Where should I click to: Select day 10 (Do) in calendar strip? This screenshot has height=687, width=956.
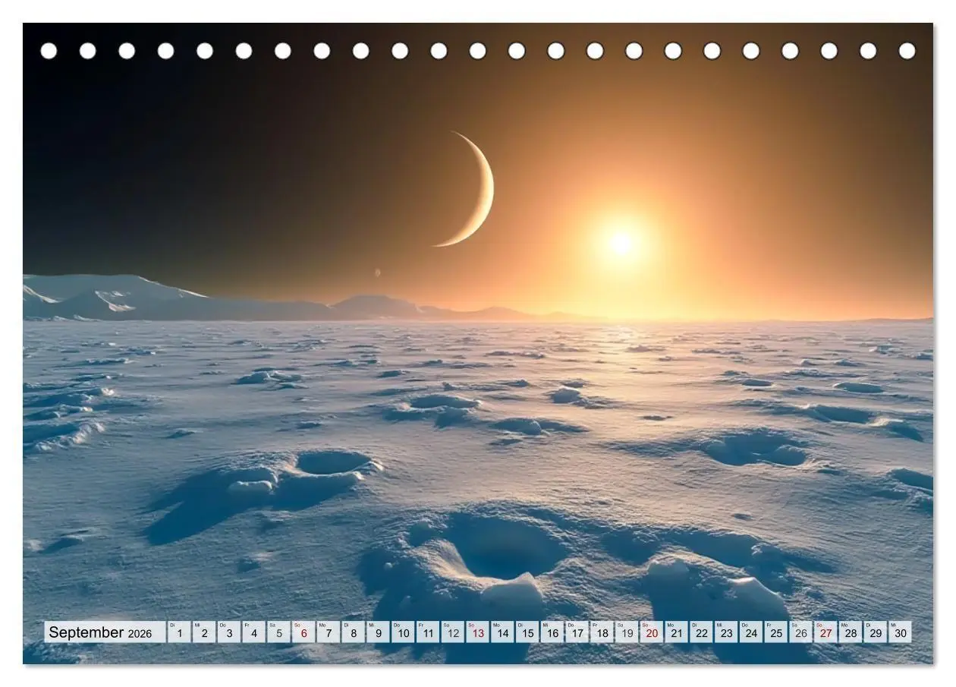[403, 632]
